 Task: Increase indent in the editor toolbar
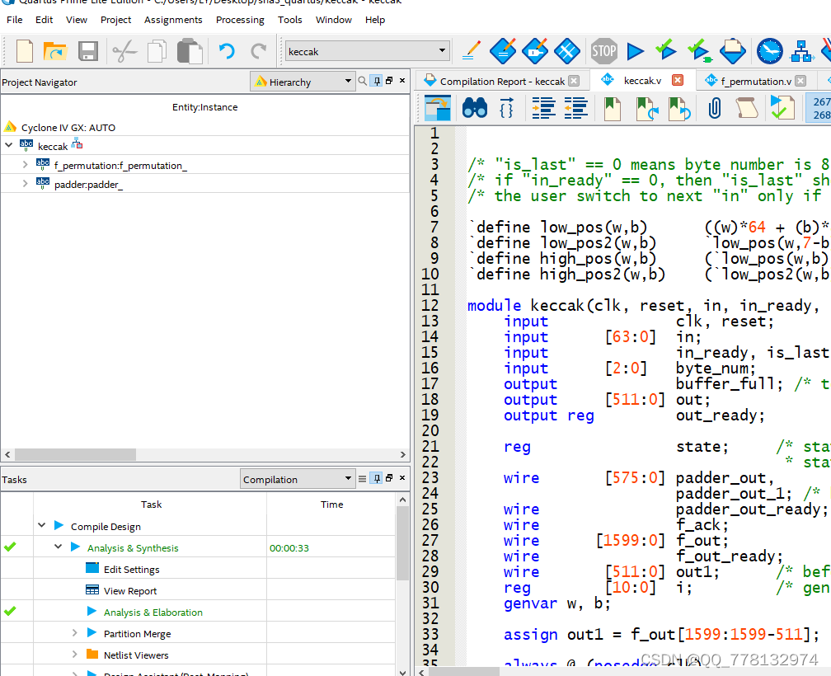[x=544, y=108]
